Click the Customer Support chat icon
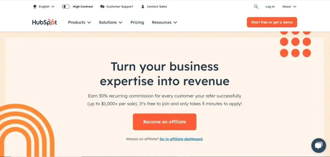This screenshot has width=330, height=157. [x=102, y=6]
